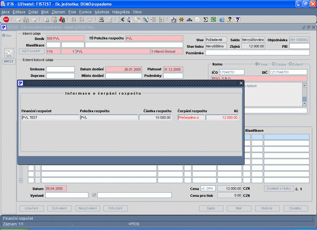317x230 pixels.
Task: Open the Nápověda menu
Action: click(x=121, y=12)
